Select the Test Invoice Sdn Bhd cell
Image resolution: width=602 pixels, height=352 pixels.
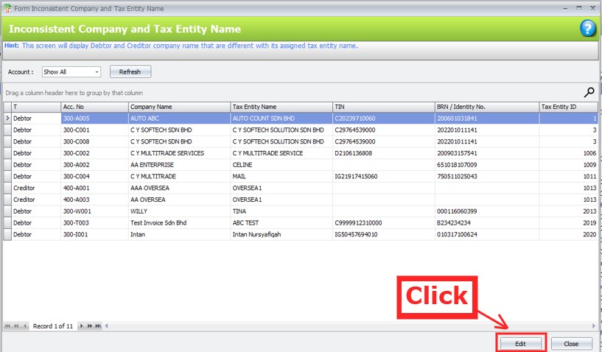tap(177, 222)
